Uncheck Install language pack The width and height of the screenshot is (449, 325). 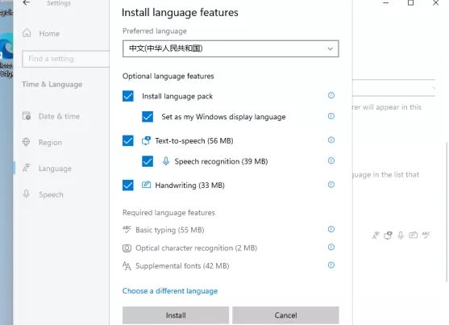pos(127,96)
